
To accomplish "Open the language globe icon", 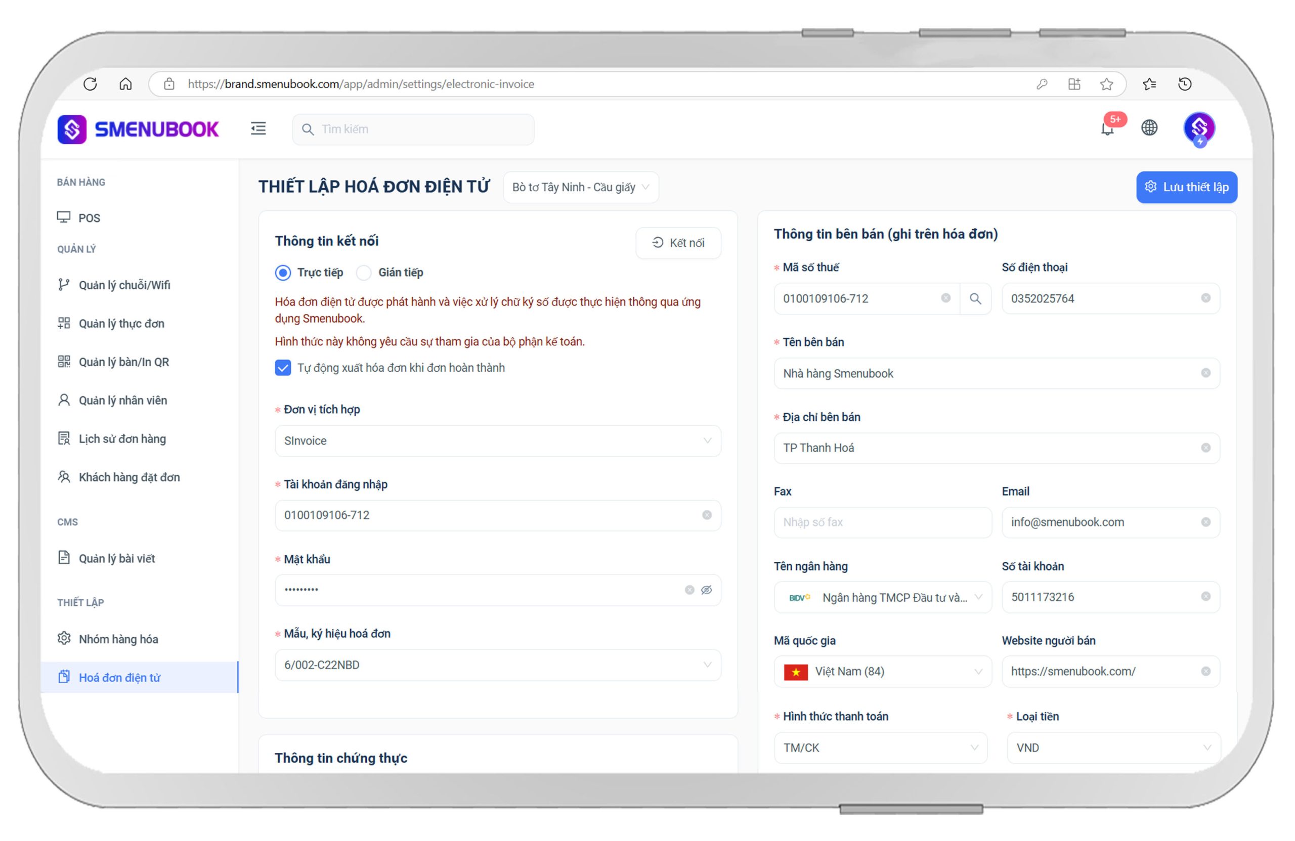I will [x=1149, y=128].
